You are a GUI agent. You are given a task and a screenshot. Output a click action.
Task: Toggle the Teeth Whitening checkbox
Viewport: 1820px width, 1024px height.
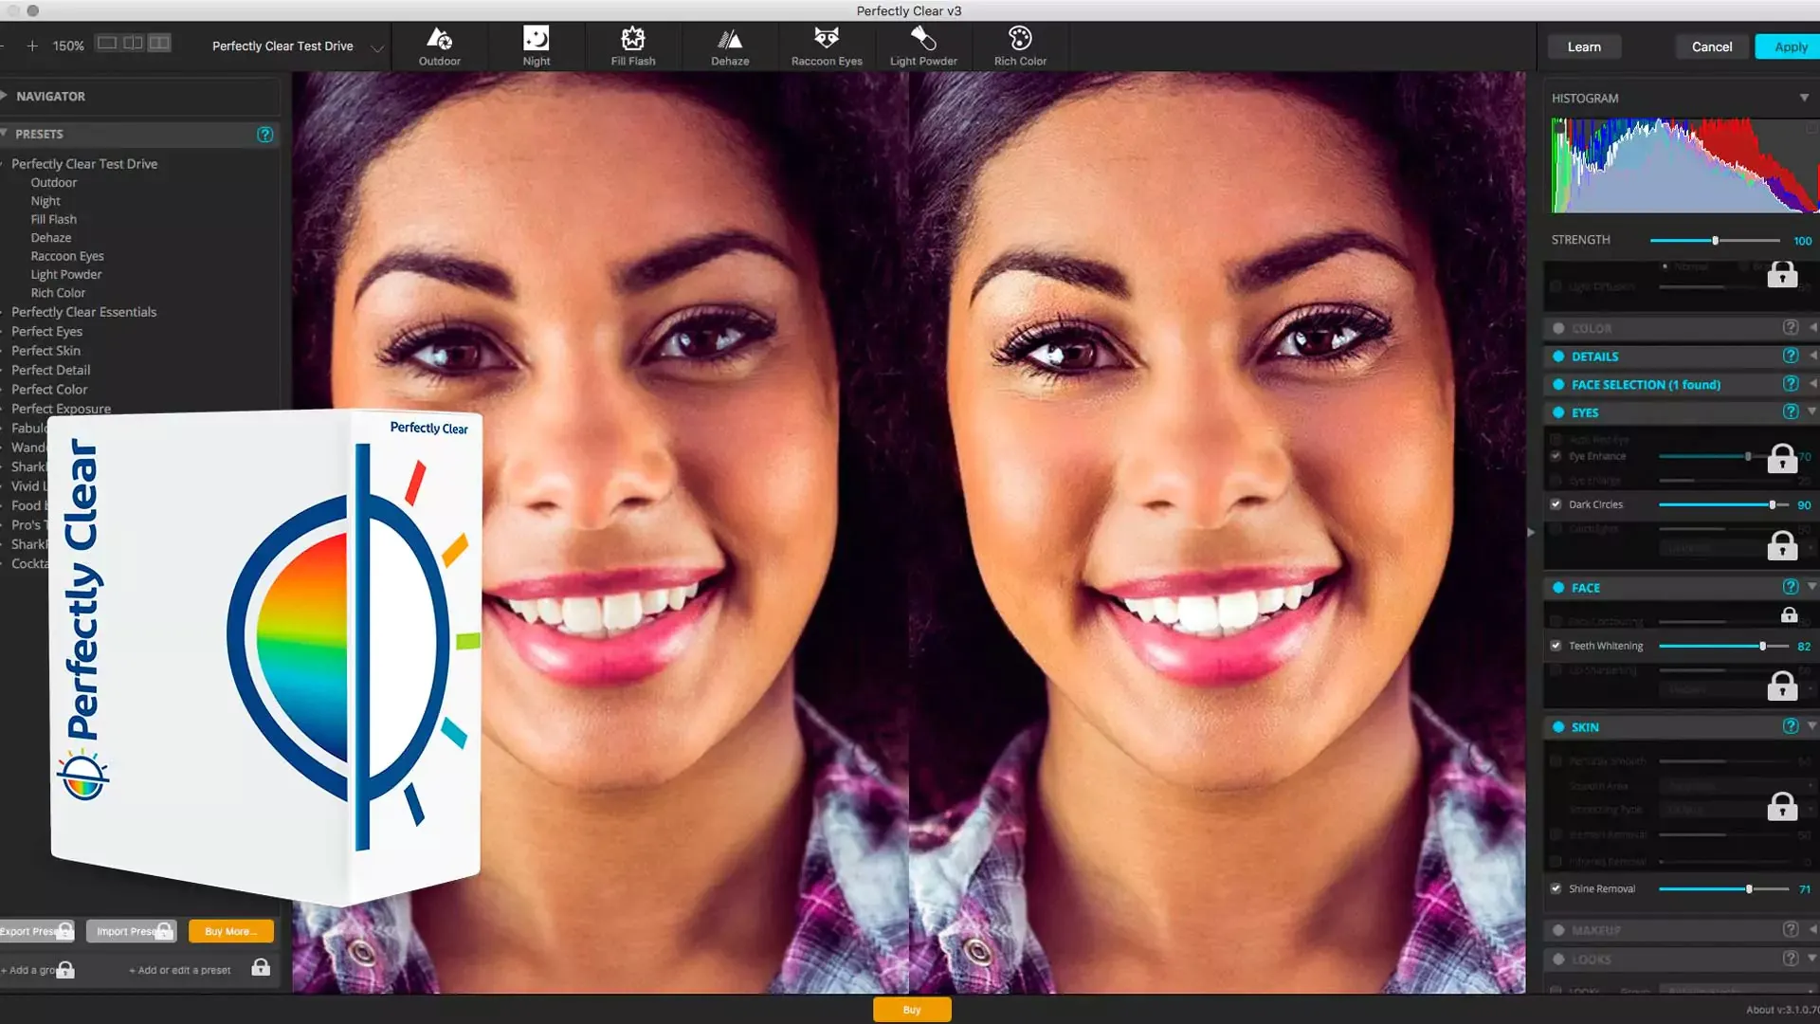(1556, 646)
